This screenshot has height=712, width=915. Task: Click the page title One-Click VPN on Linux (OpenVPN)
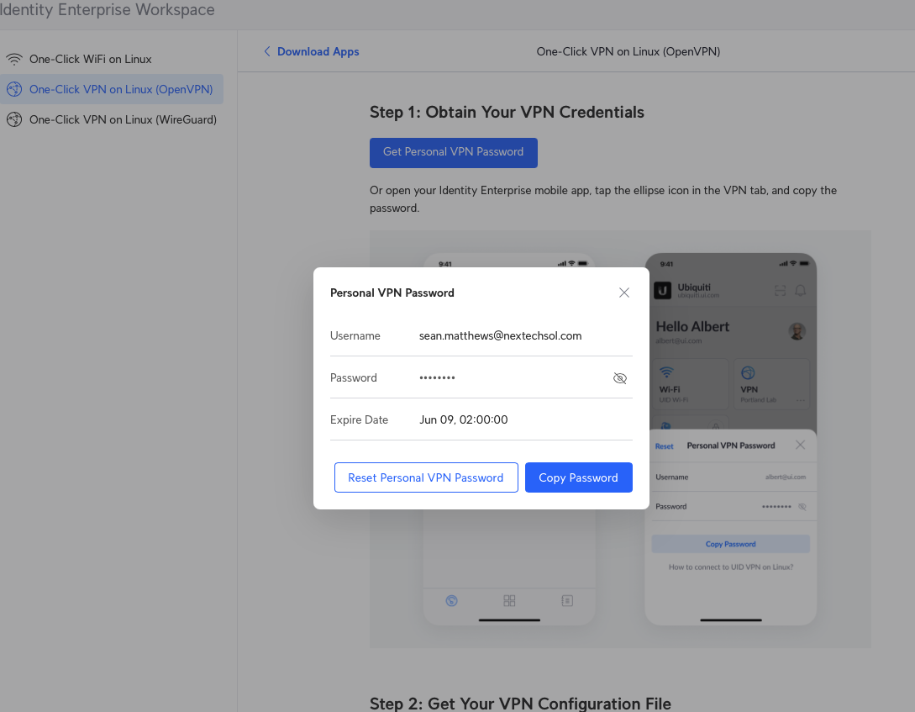(628, 51)
